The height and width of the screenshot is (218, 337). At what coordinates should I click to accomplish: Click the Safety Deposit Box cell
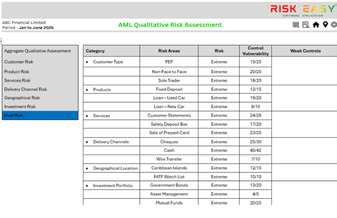click(x=169, y=124)
